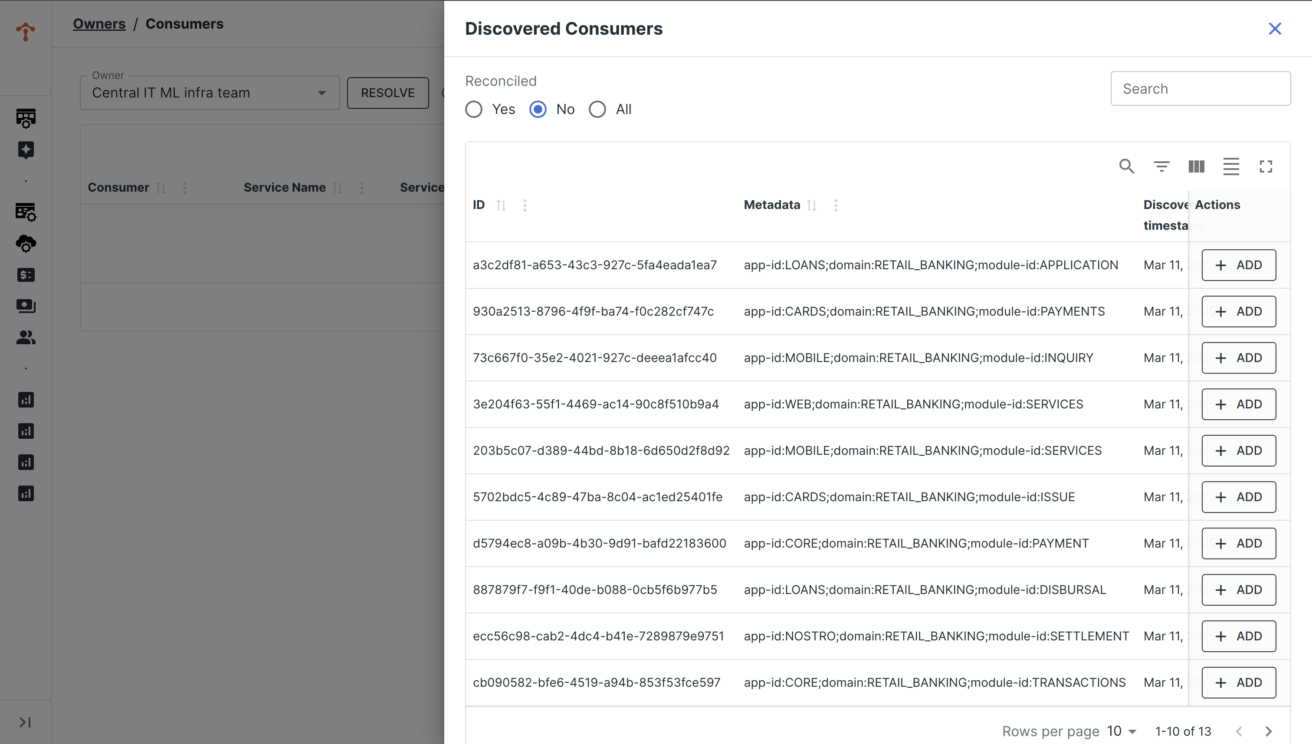This screenshot has height=744, width=1312.
Task: Open ID column actions menu
Action: [525, 205]
